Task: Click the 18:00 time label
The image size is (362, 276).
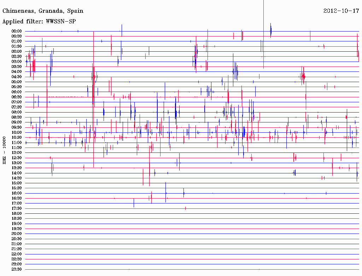Action: [x=17, y=213]
